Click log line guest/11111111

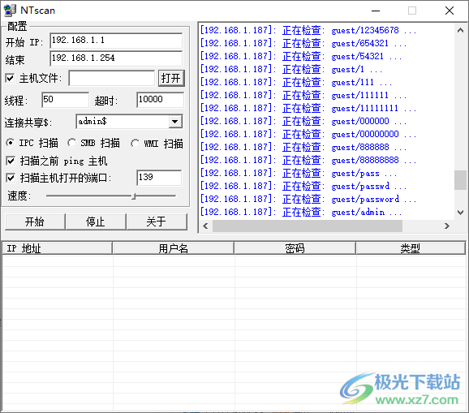click(308, 108)
